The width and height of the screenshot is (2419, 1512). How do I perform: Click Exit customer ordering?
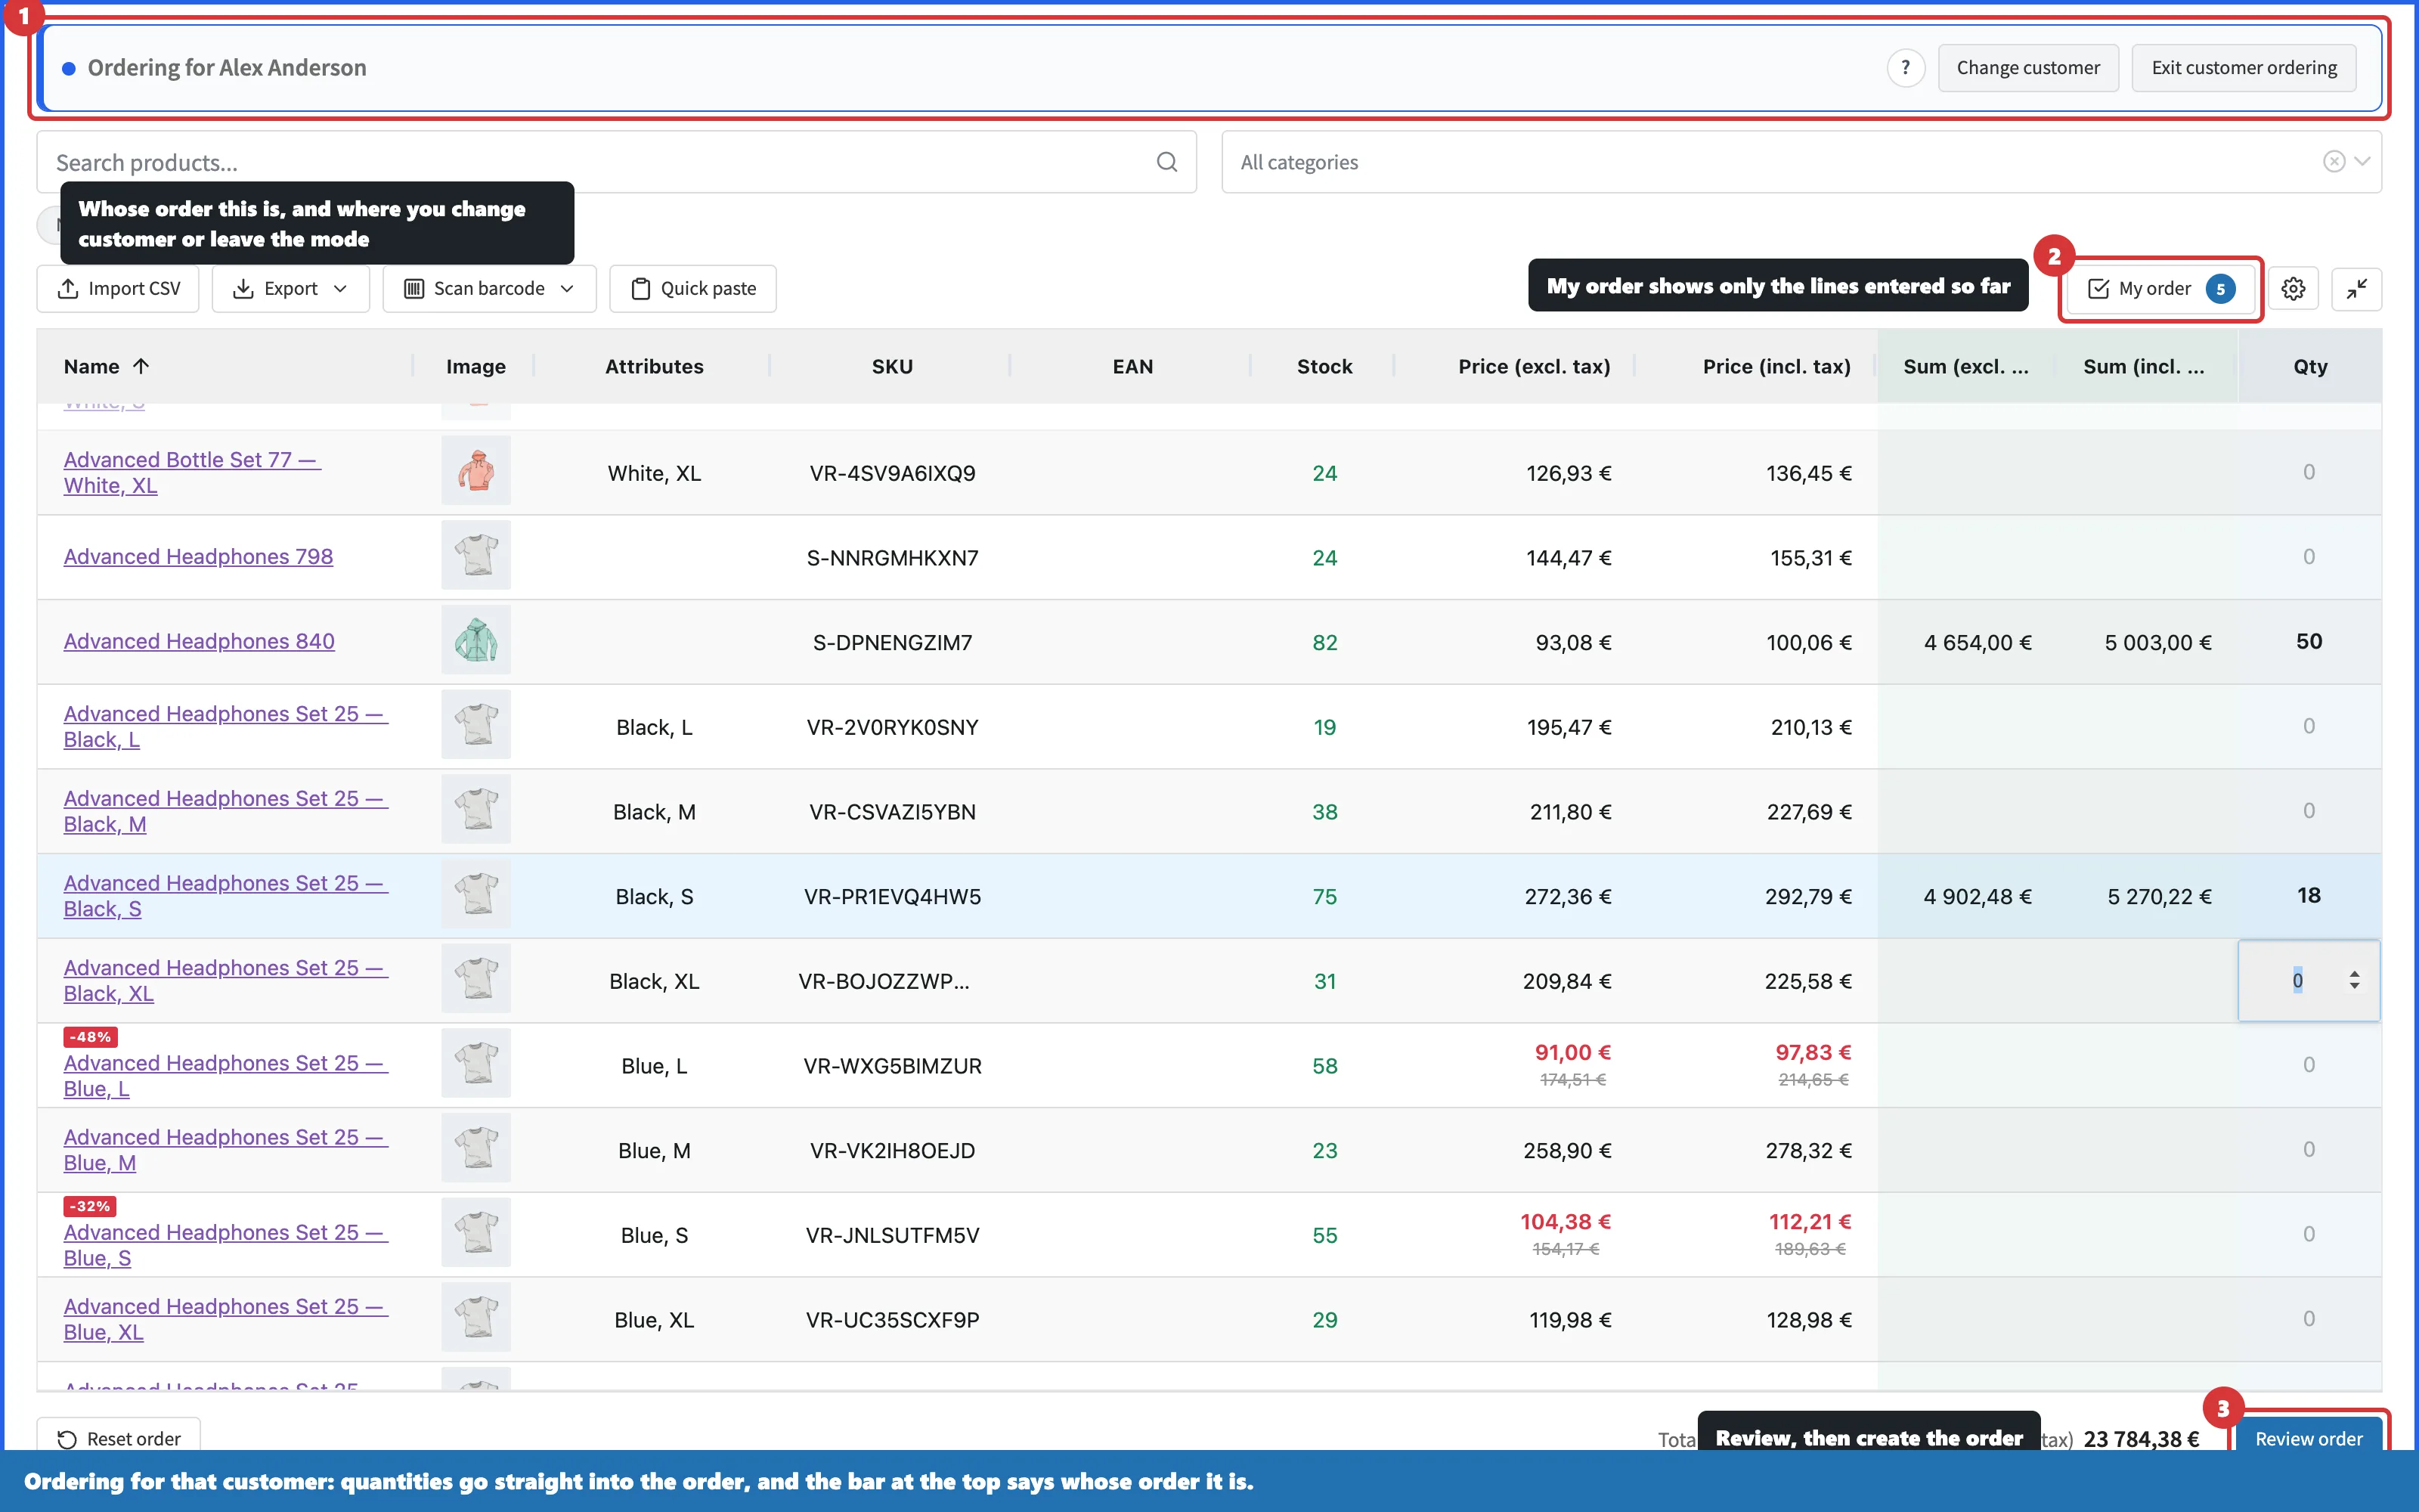pyautogui.click(x=2243, y=68)
